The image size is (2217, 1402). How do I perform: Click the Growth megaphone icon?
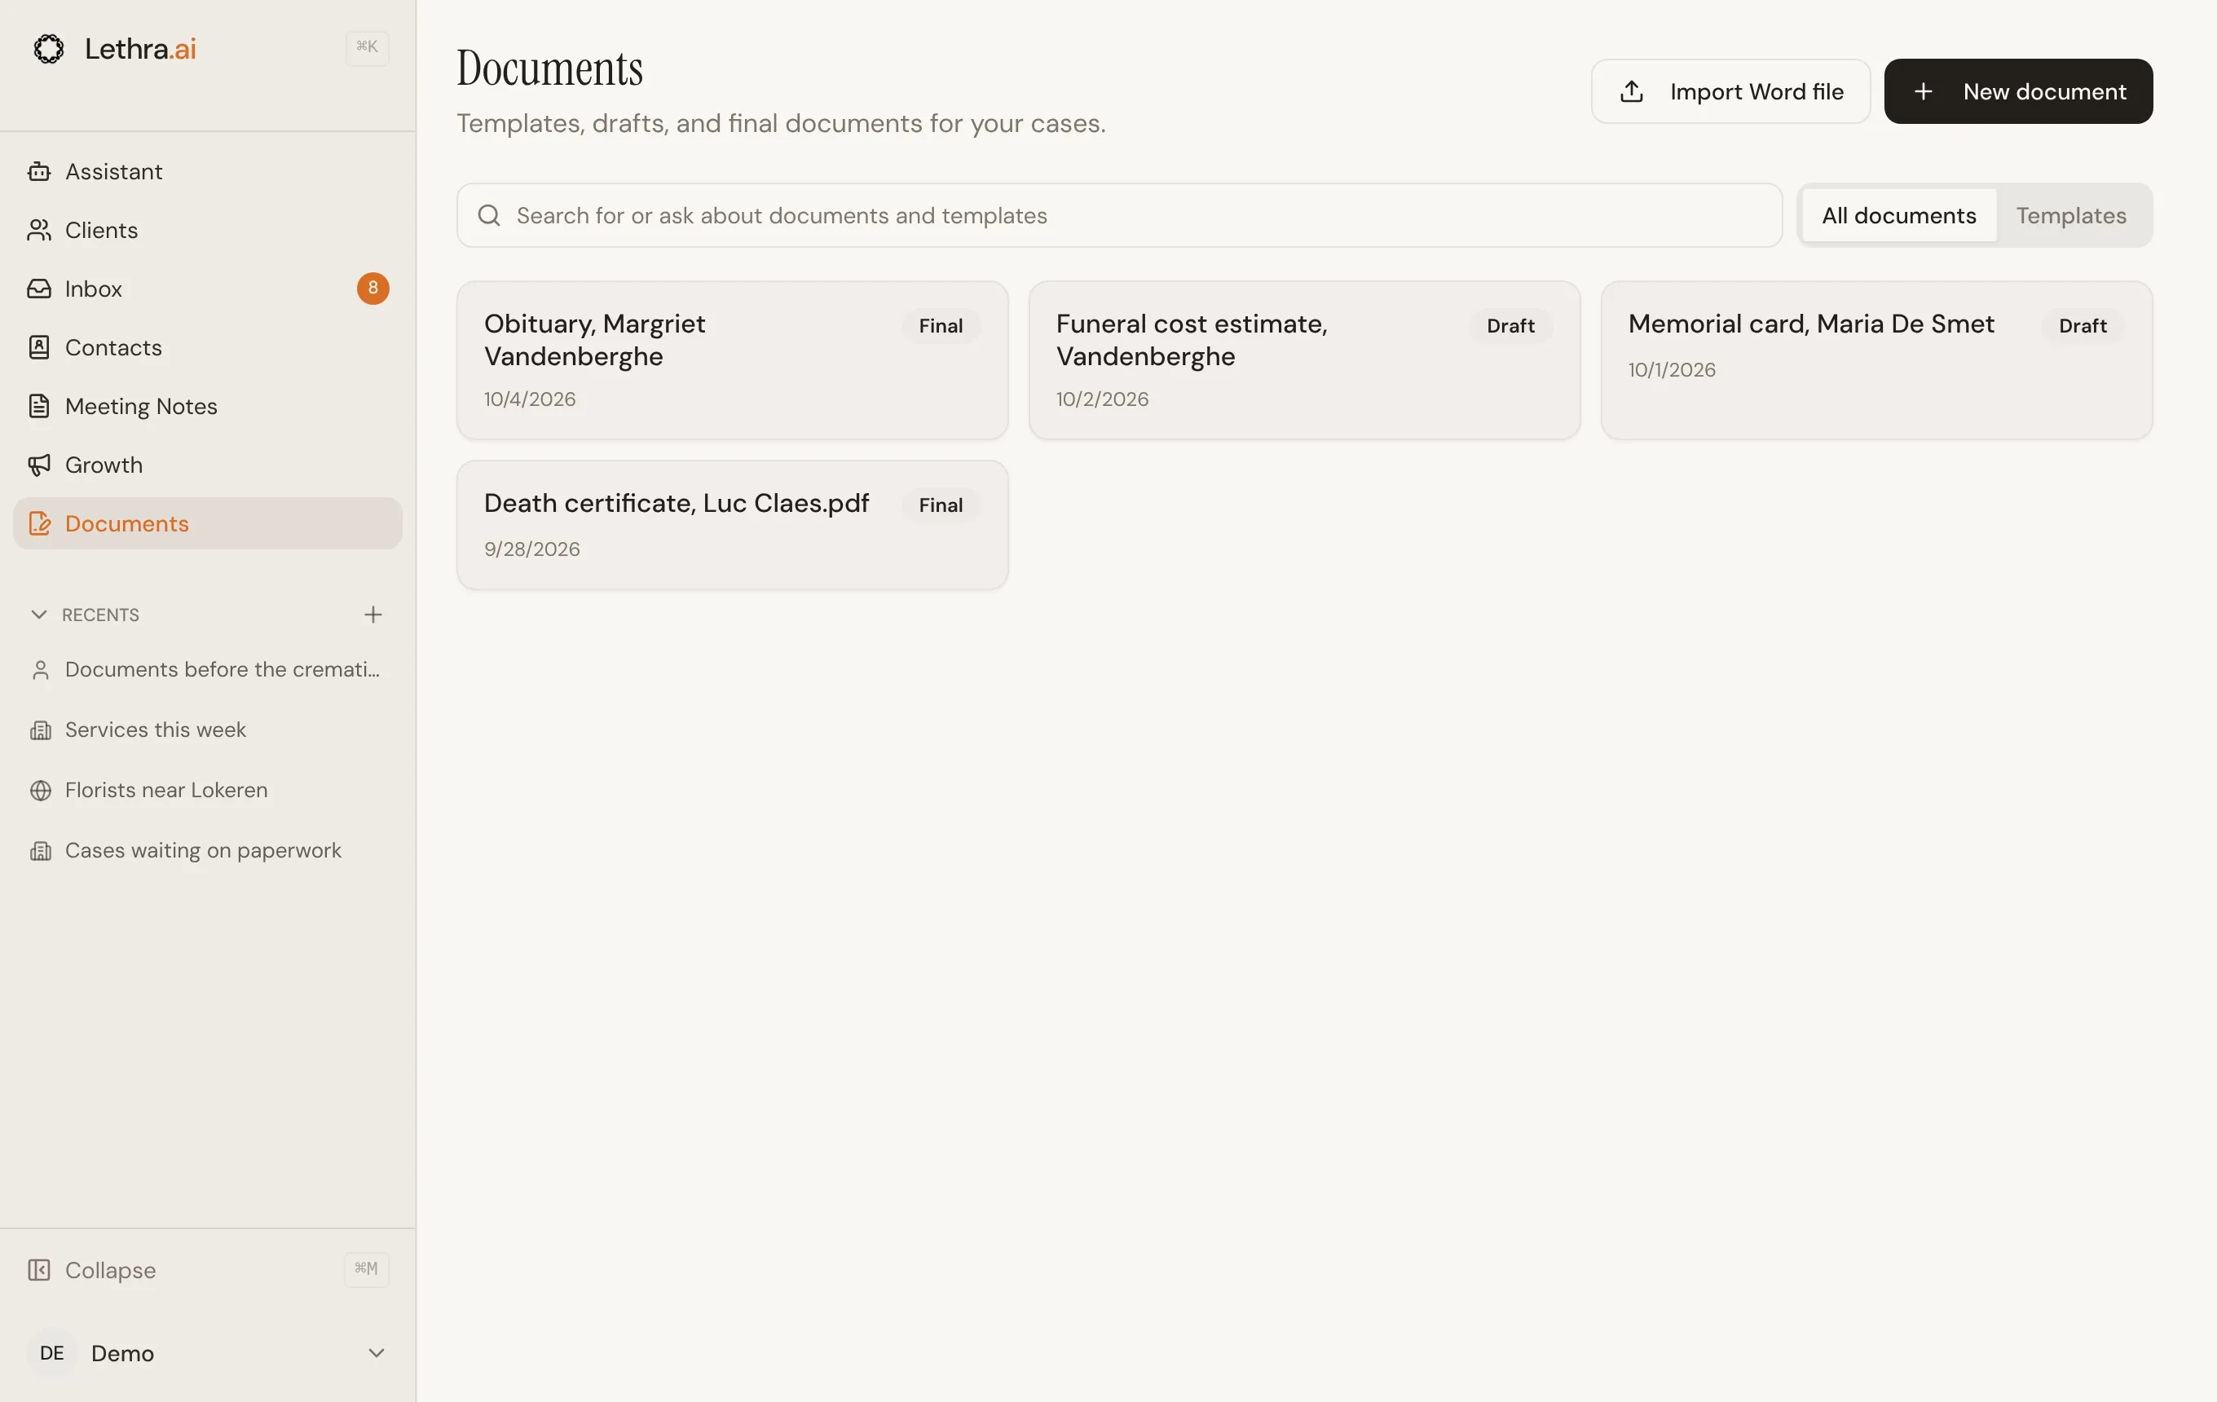38,465
